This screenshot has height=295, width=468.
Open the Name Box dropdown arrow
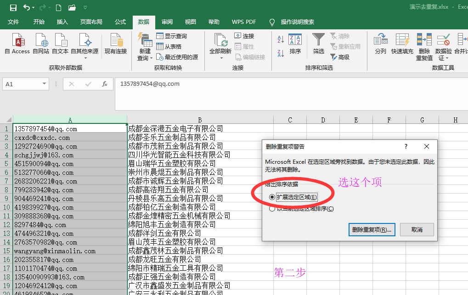44,84
